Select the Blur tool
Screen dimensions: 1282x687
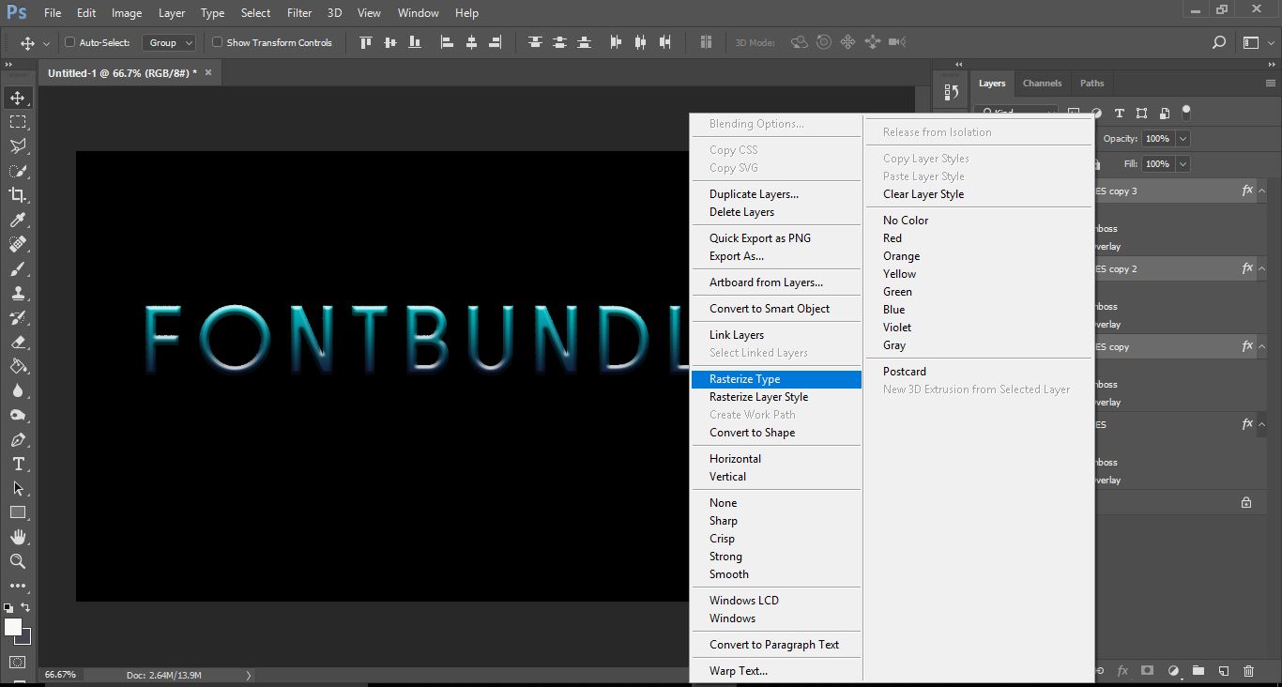[x=18, y=390]
